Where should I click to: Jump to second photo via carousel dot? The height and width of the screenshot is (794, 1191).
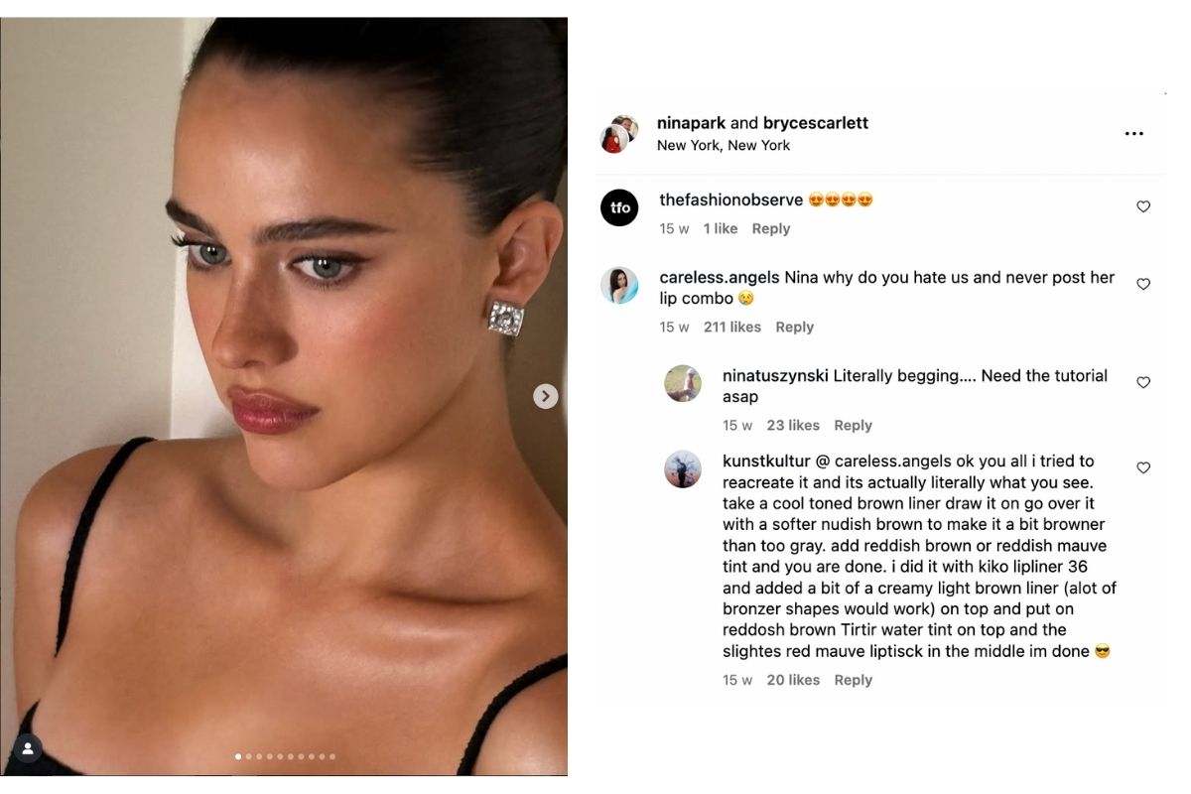coord(248,756)
